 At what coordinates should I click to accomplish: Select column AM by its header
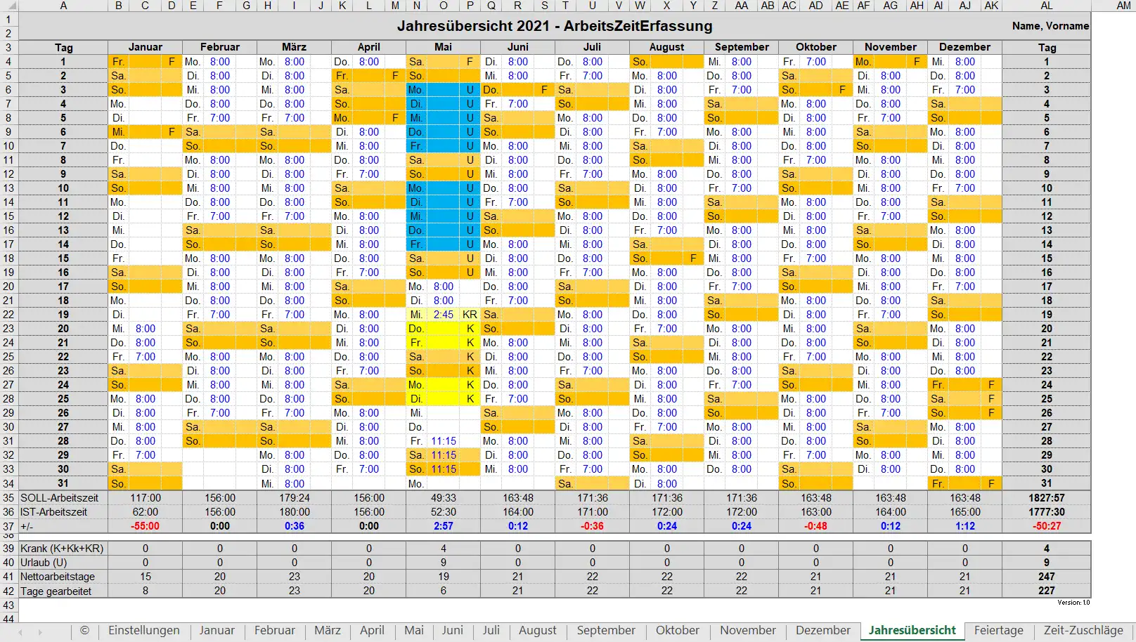tap(1123, 6)
